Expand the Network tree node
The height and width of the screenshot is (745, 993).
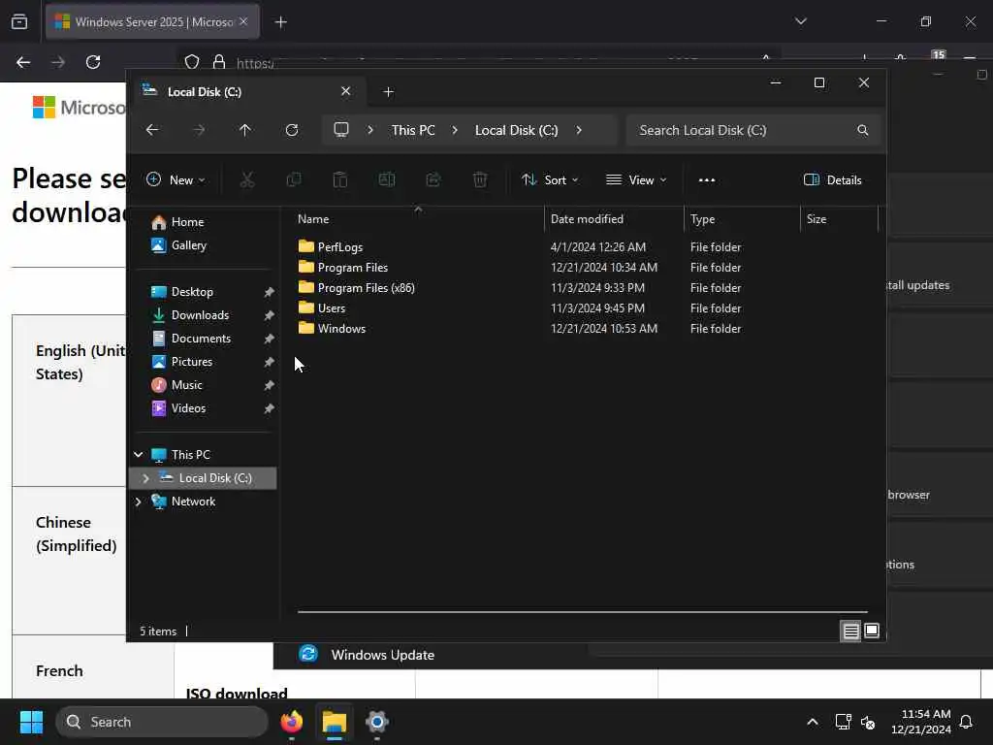pos(138,502)
